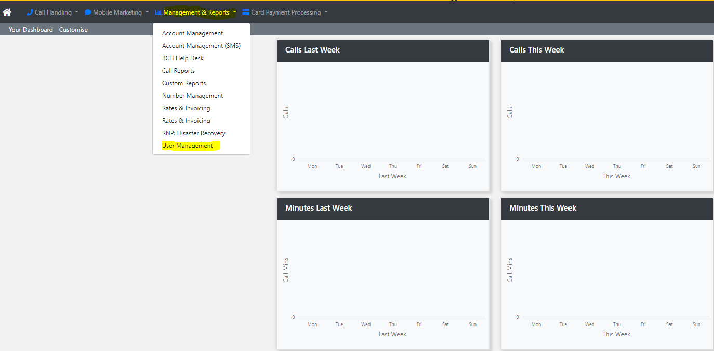Click the Tue label in Calls This Week chart
714x351 pixels.
pyautogui.click(x=563, y=166)
